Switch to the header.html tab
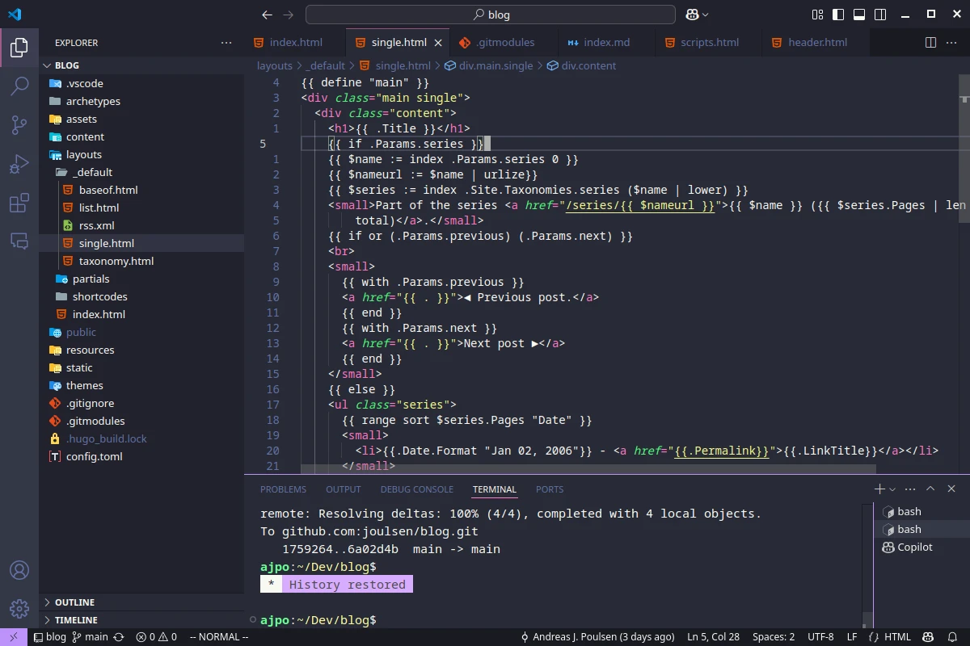The width and height of the screenshot is (970, 646). click(817, 43)
